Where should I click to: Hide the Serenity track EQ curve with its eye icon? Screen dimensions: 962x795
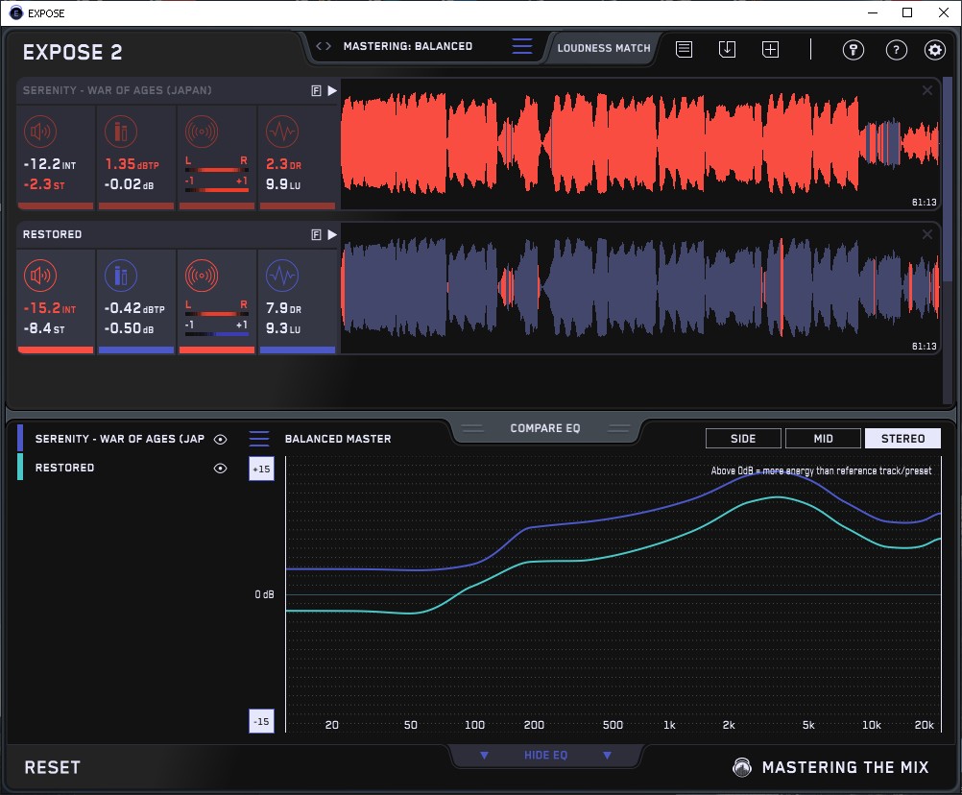coord(221,439)
